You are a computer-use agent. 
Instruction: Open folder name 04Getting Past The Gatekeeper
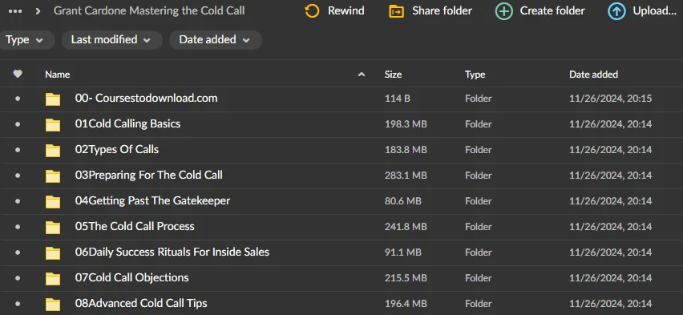coord(152,201)
